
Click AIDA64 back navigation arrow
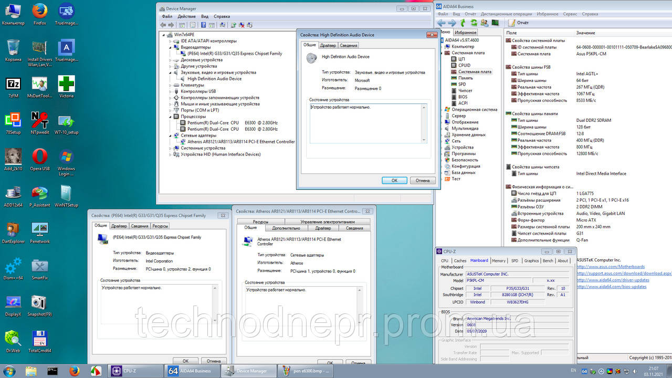441,23
